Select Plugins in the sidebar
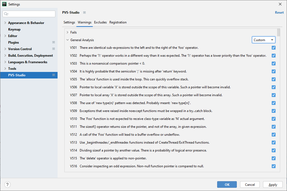287x191 pixels. point(14,43)
